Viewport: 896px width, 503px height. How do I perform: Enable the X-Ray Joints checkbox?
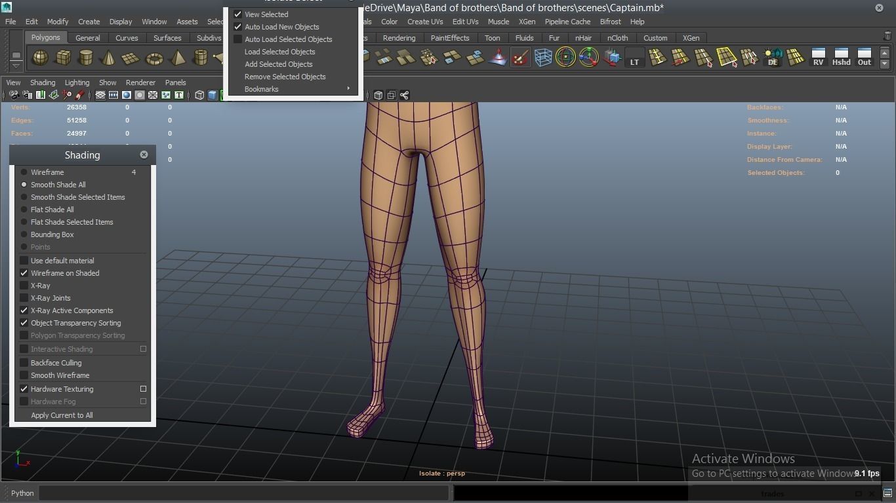coord(24,298)
